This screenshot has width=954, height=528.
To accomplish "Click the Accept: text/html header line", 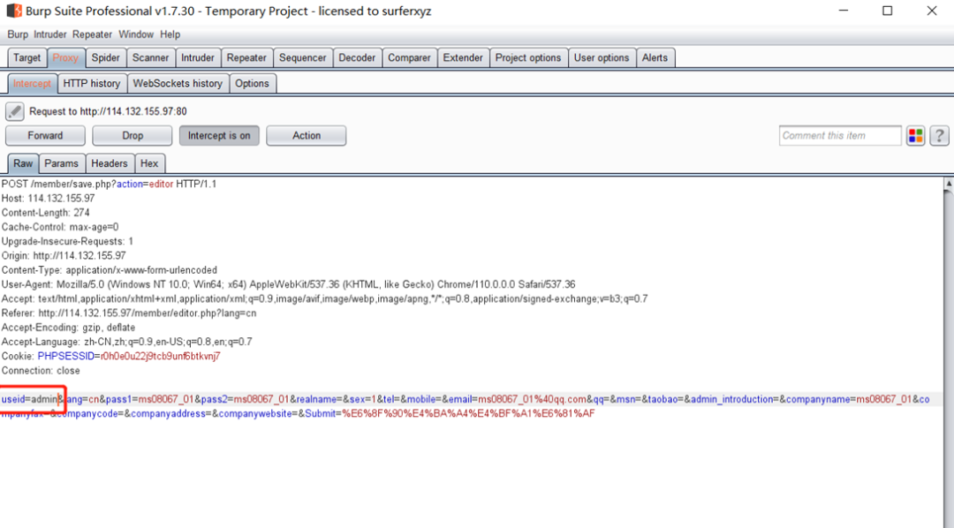I will coord(325,298).
